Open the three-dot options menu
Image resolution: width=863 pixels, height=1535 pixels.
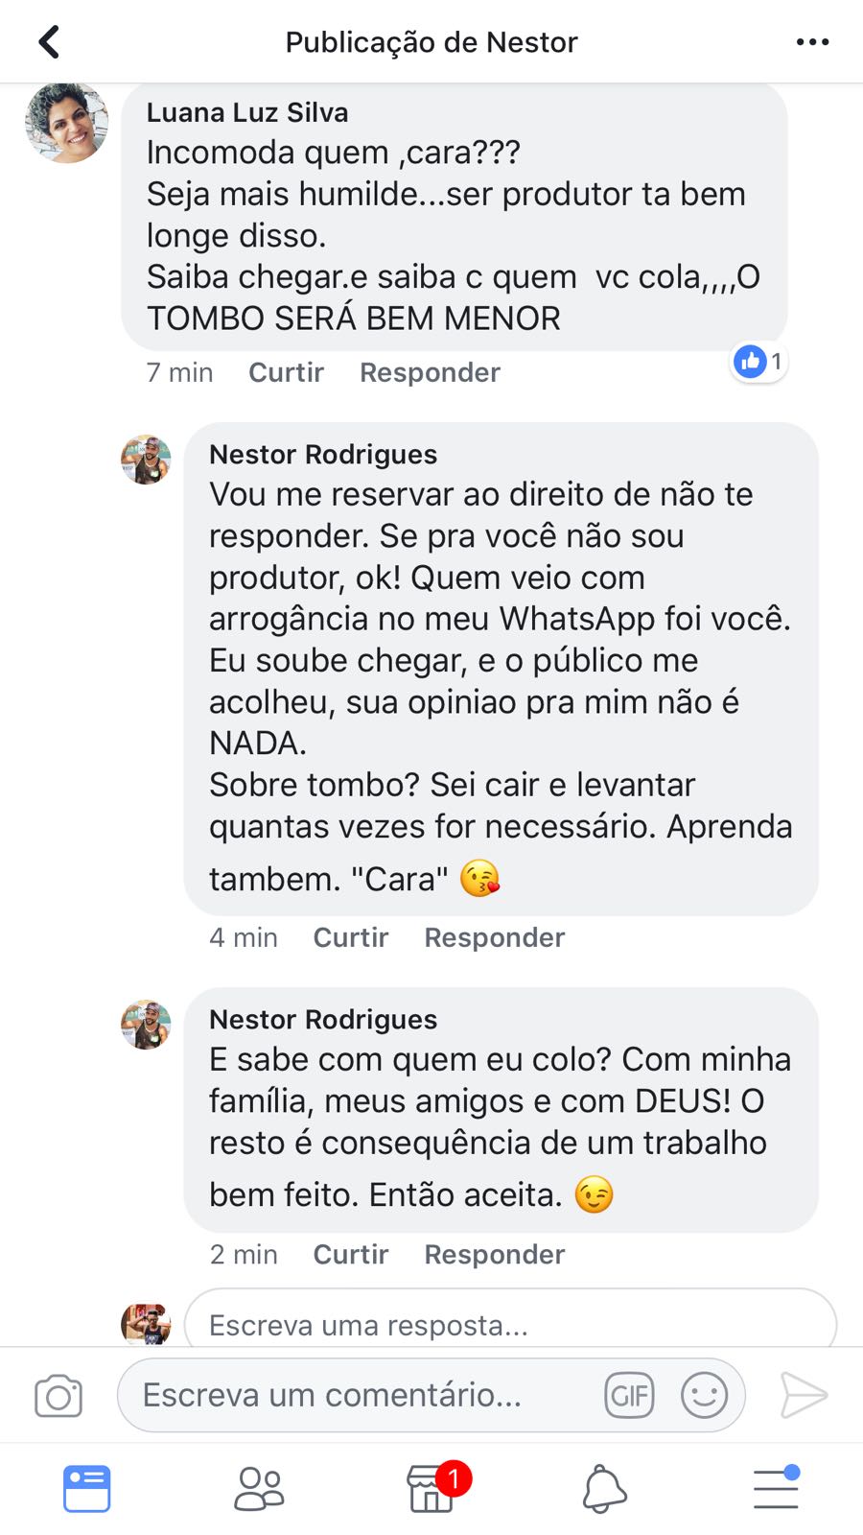pyautogui.click(x=812, y=42)
